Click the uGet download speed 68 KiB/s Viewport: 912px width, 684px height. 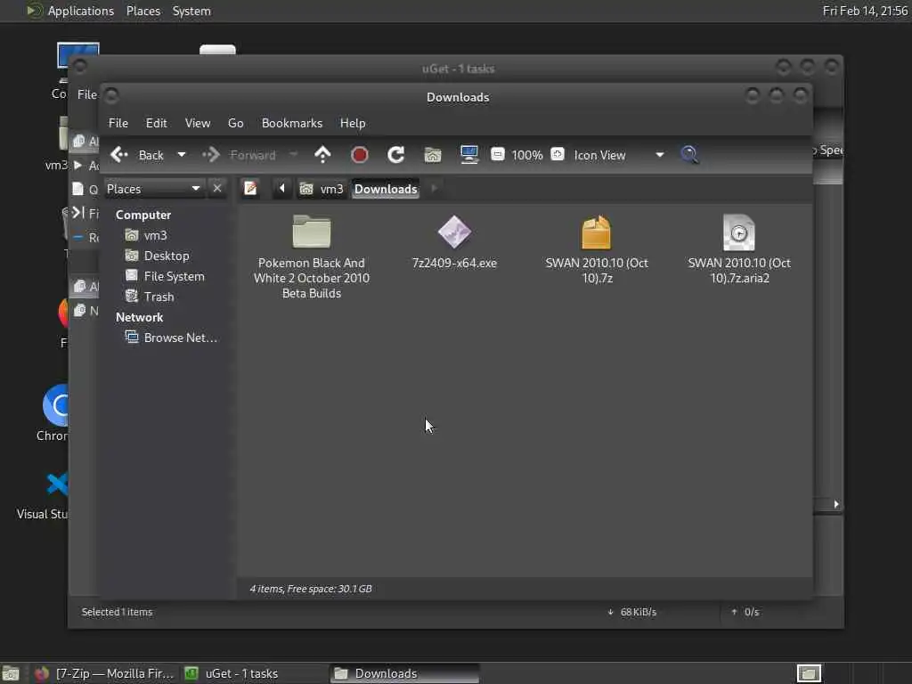point(632,612)
